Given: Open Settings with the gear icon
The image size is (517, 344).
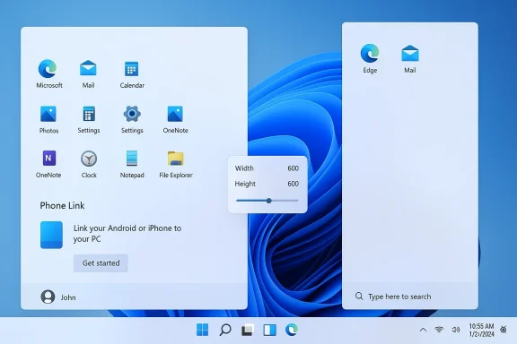Looking at the screenshot, I should pos(132,119).
